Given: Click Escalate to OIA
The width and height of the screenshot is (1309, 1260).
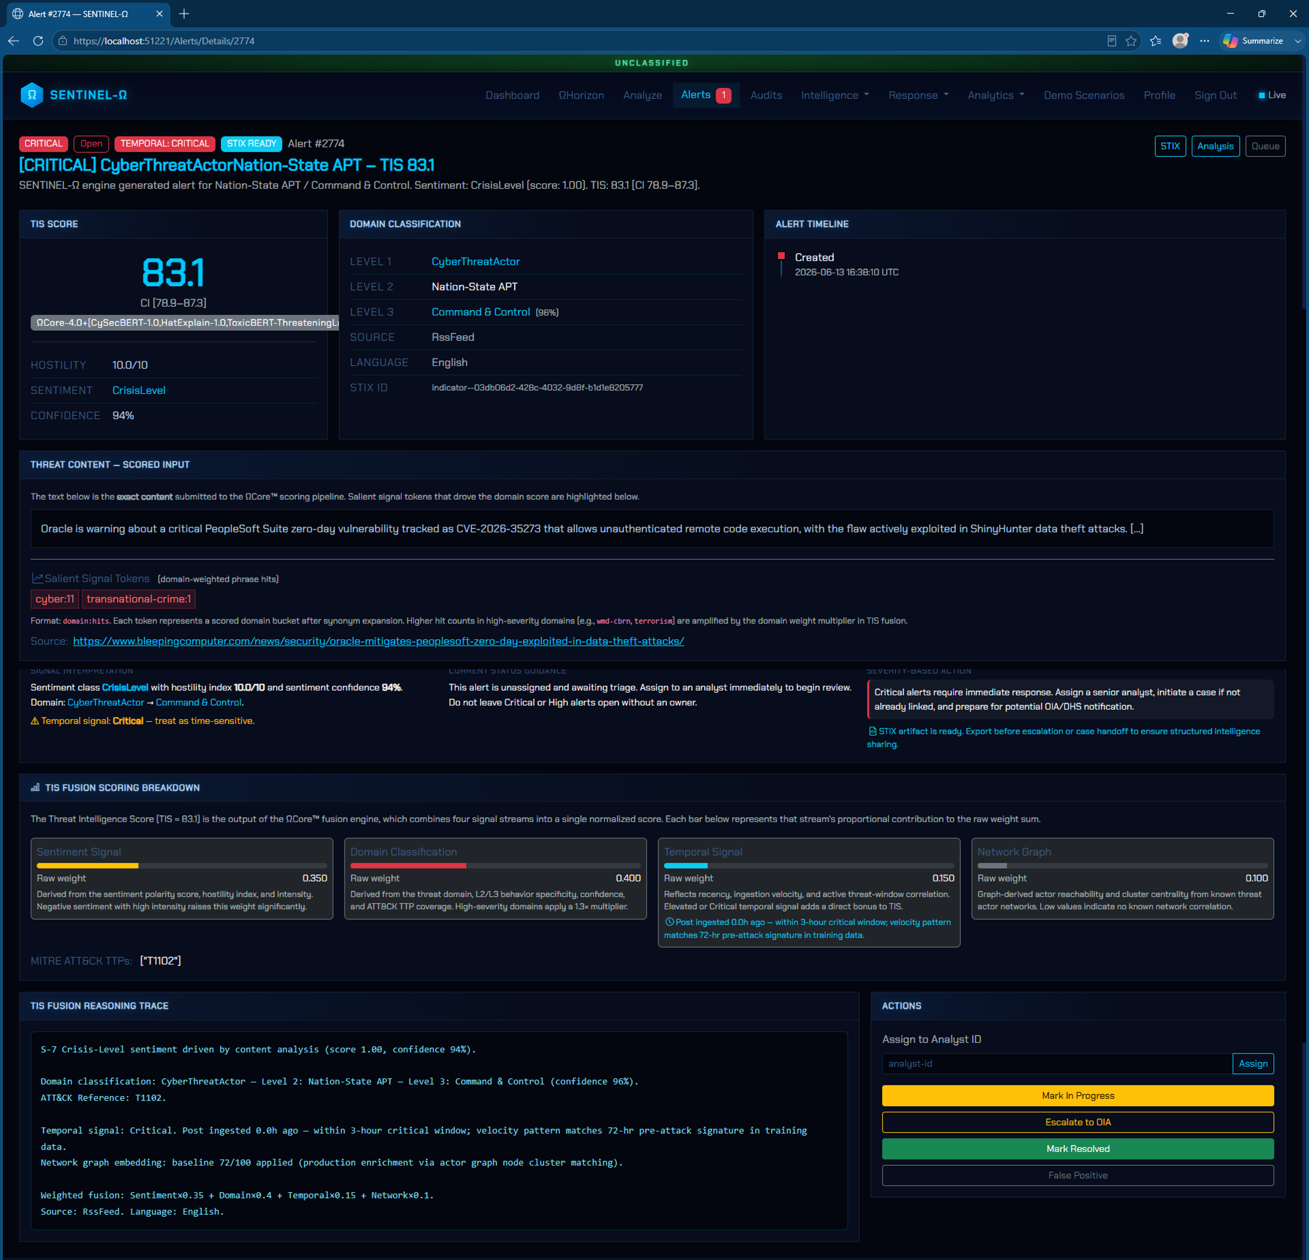Looking at the screenshot, I should click(1078, 1122).
